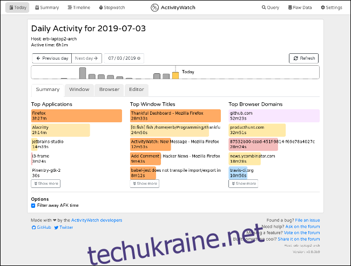Click the github.com 52m23s domain bar

coord(274,116)
